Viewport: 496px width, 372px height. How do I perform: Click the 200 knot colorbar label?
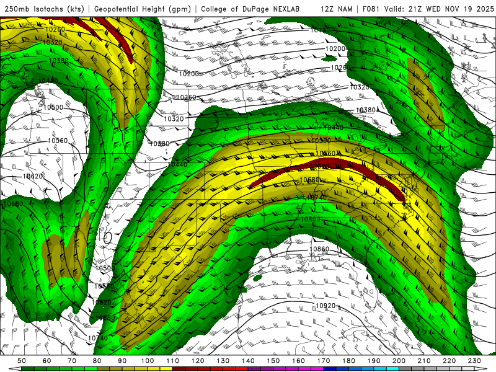[x=399, y=361]
